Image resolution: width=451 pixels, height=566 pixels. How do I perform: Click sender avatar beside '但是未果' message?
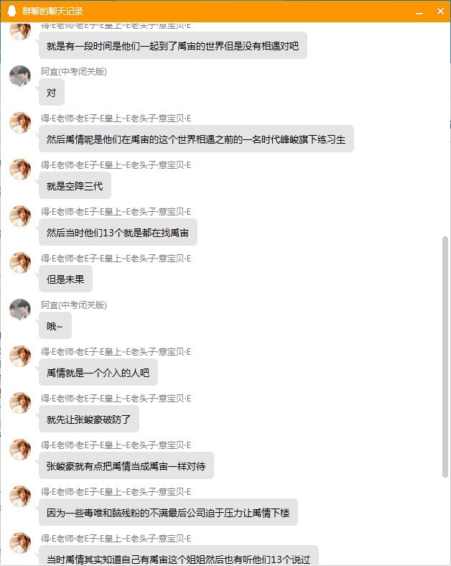coord(20,263)
